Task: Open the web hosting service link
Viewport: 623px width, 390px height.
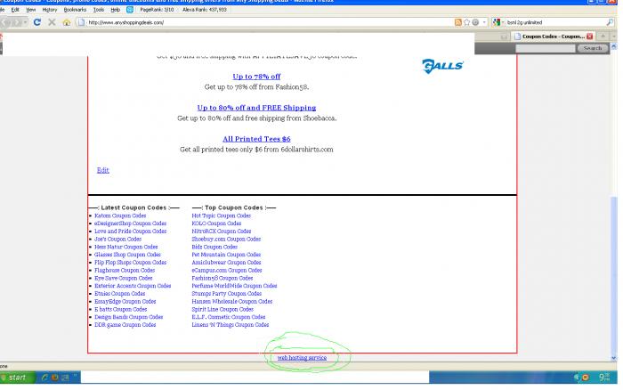Action: (302, 358)
